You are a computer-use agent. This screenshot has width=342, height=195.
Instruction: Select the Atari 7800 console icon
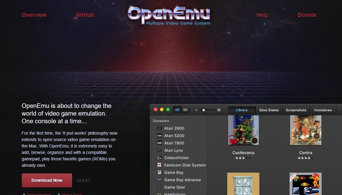tap(159, 143)
